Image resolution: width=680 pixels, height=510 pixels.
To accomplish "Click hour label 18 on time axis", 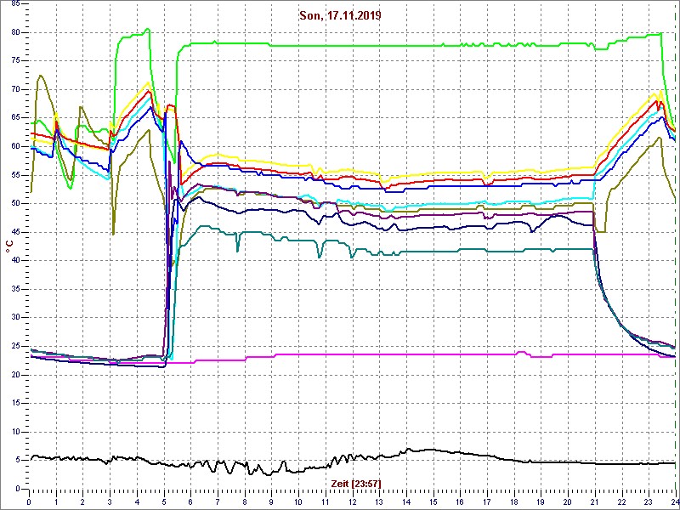I will coord(514,501).
